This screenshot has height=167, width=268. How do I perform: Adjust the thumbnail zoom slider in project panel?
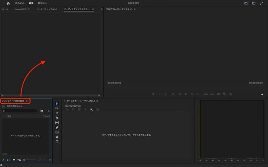click(x=29, y=160)
